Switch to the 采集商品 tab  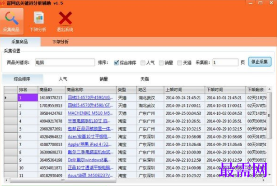pos(20,42)
